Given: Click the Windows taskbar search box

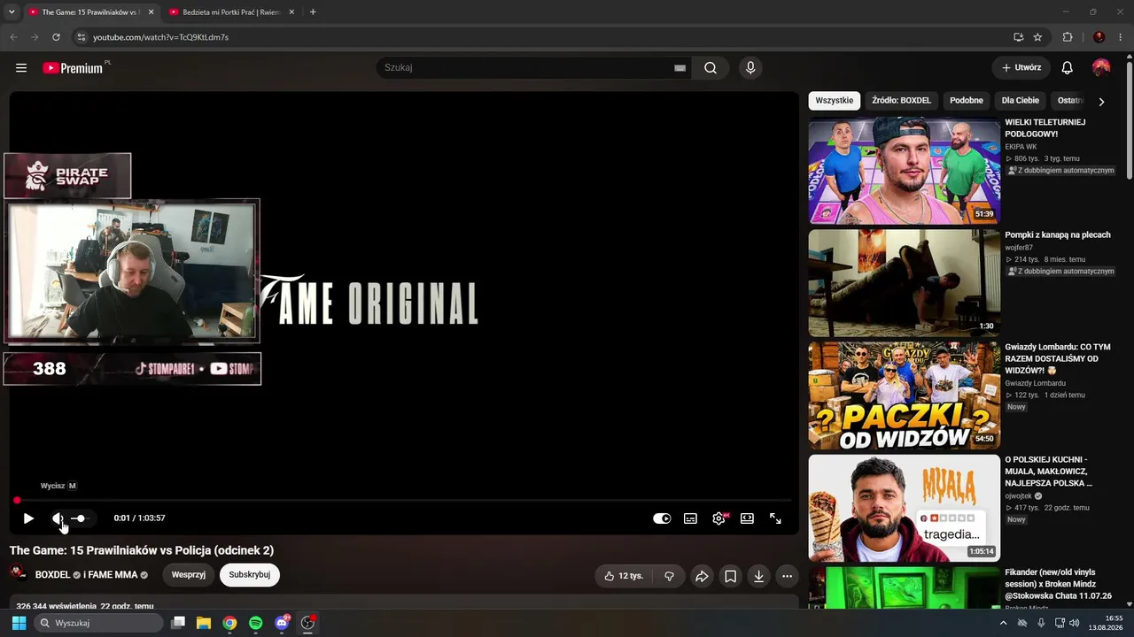Looking at the screenshot, I should pyautogui.click(x=98, y=623).
